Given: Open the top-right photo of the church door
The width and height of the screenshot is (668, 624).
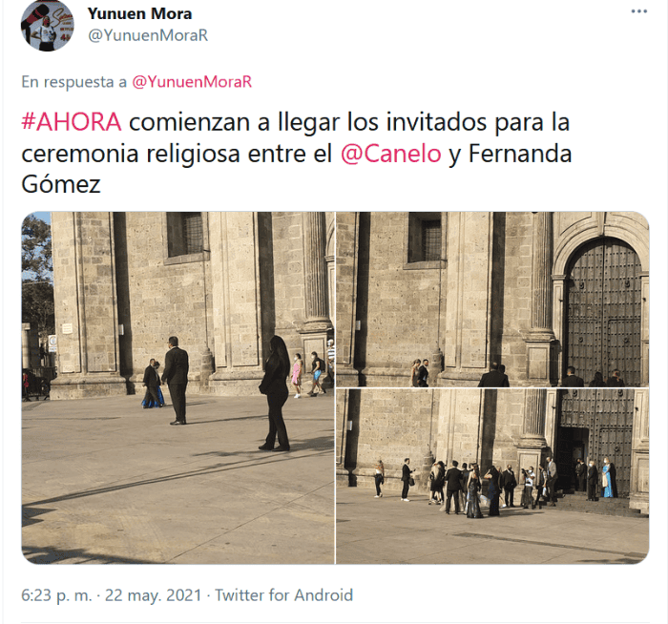Looking at the screenshot, I should pos(492,299).
